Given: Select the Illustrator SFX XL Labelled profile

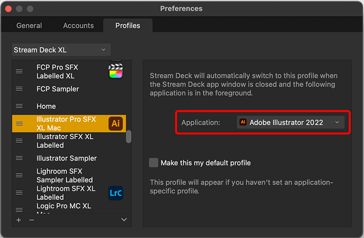Looking at the screenshot, I should [x=65, y=141].
